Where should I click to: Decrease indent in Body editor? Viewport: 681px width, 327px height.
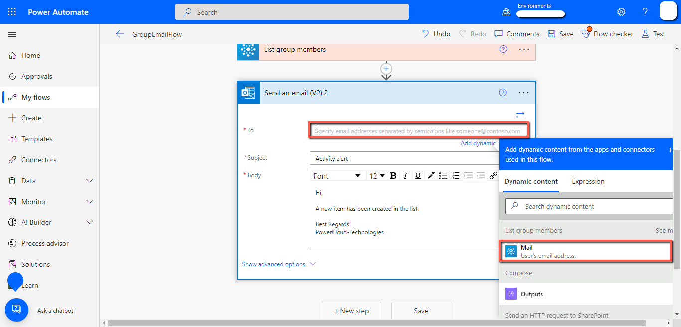(x=468, y=176)
